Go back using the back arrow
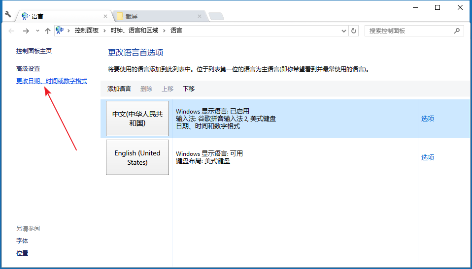Viewport: 472px width, 269px height. pos(12,31)
